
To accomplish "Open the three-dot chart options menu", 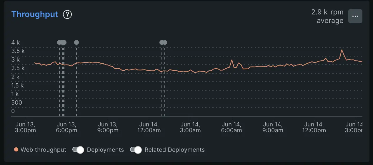I will [x=355, y=16].
